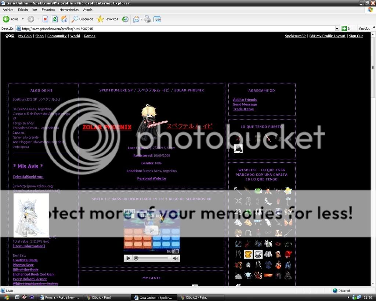
Task: Click the Stop loading icon in toolbar
Action: pos(45,19)
